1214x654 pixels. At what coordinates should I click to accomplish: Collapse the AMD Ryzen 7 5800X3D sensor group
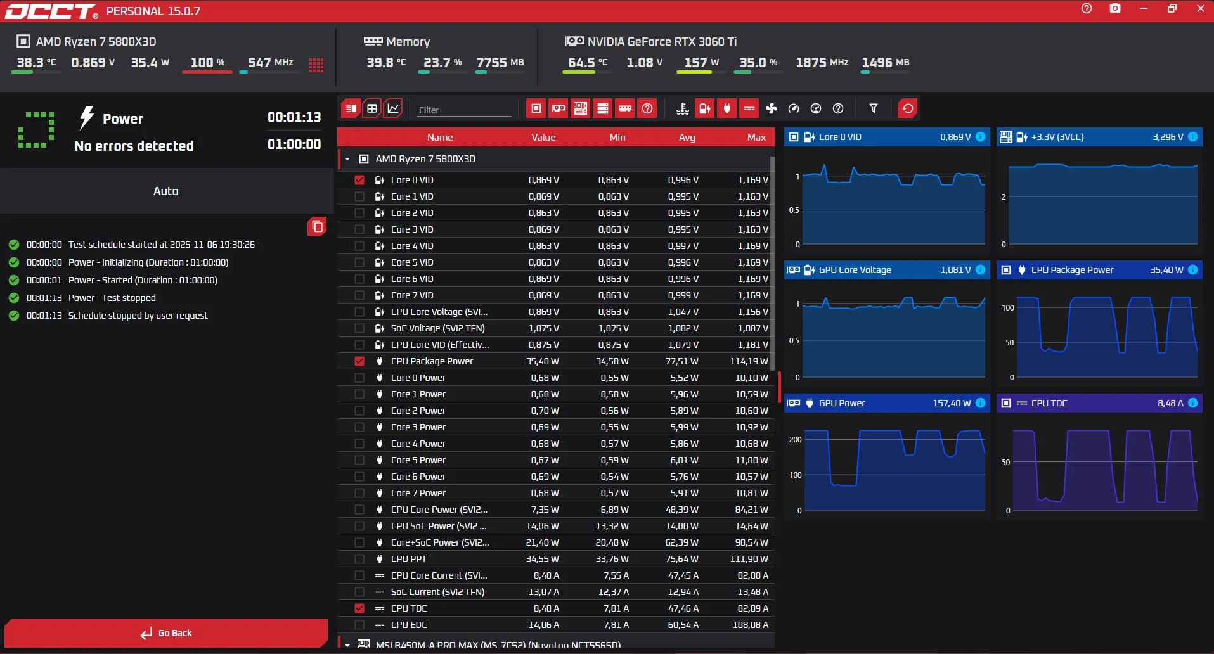[x=347, y=159]
